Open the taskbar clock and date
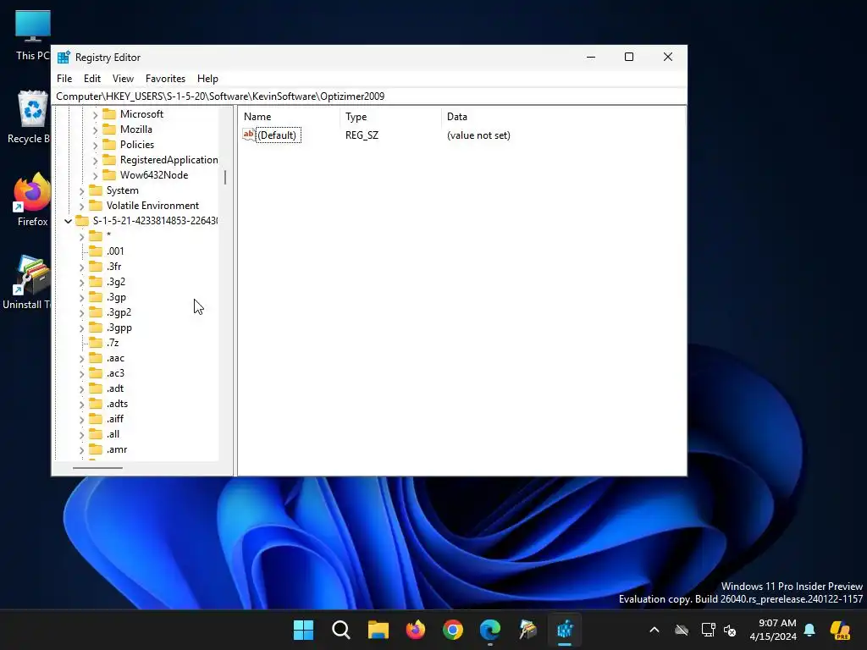This screenshot has width=867, height=650. pos(773,630)
